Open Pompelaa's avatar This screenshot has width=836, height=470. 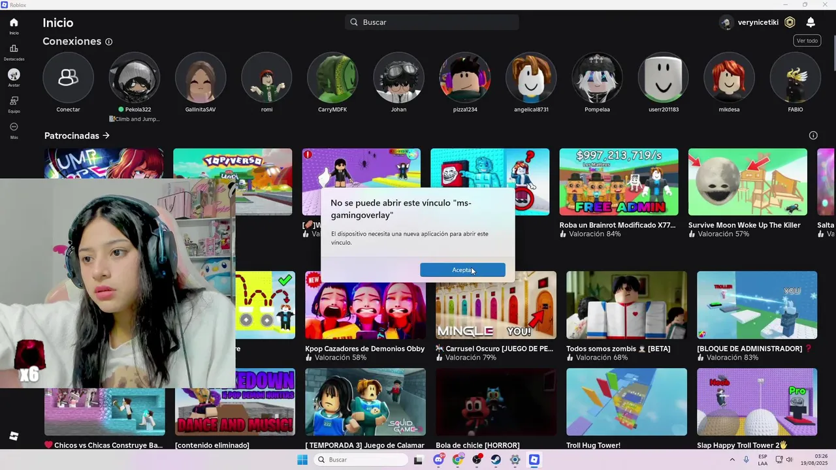point(597,78)
